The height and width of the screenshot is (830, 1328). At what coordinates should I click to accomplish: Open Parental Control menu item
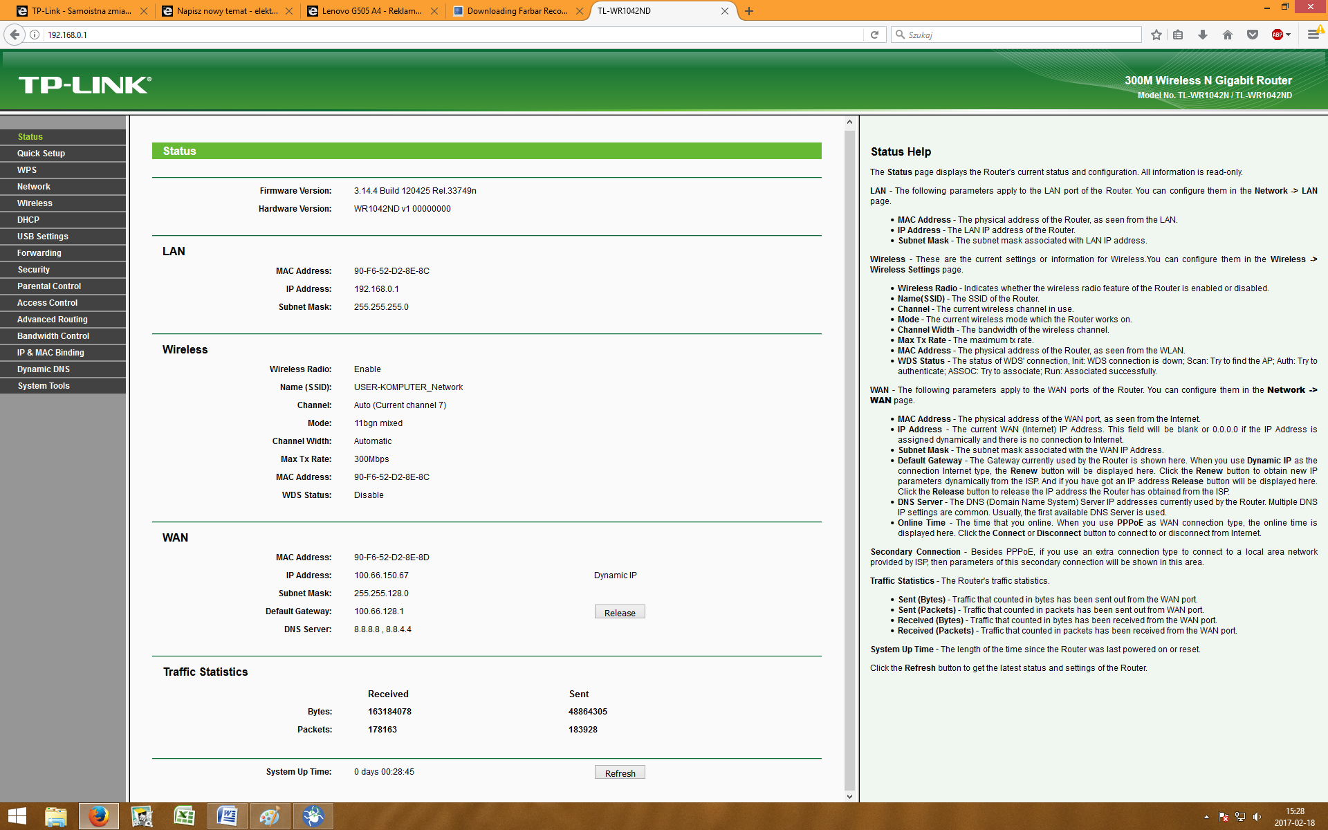(x=63, y=286)
